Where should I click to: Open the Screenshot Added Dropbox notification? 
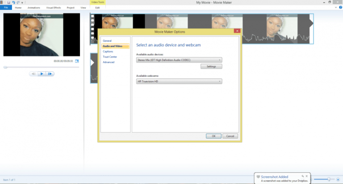[282, 178]
